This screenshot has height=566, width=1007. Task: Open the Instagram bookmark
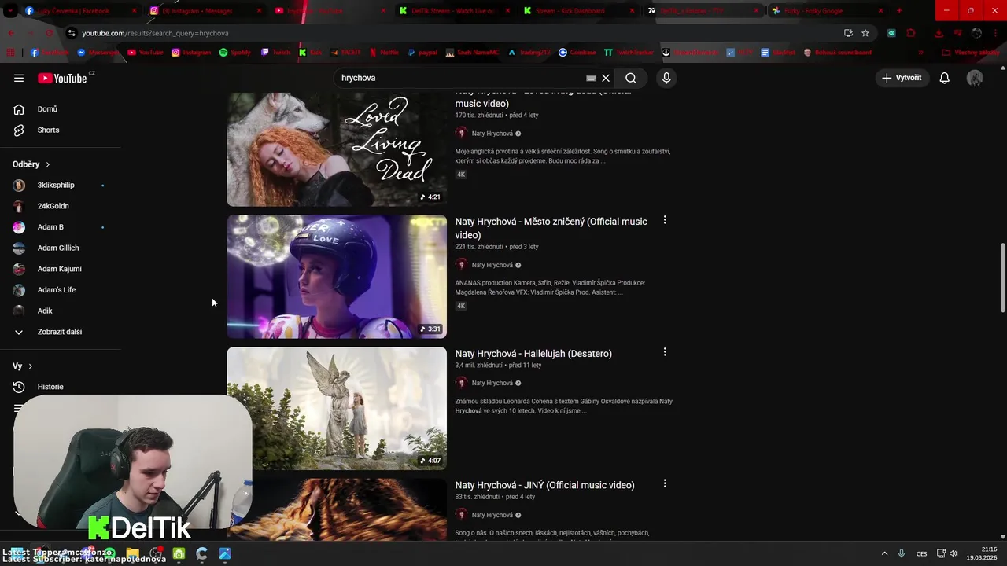point(192,53)
